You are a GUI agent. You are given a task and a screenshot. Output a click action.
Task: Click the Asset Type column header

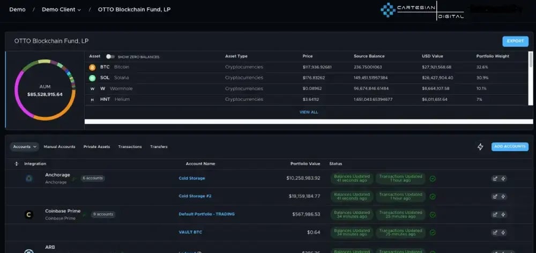pyautogui.click(x=236, y=56)
